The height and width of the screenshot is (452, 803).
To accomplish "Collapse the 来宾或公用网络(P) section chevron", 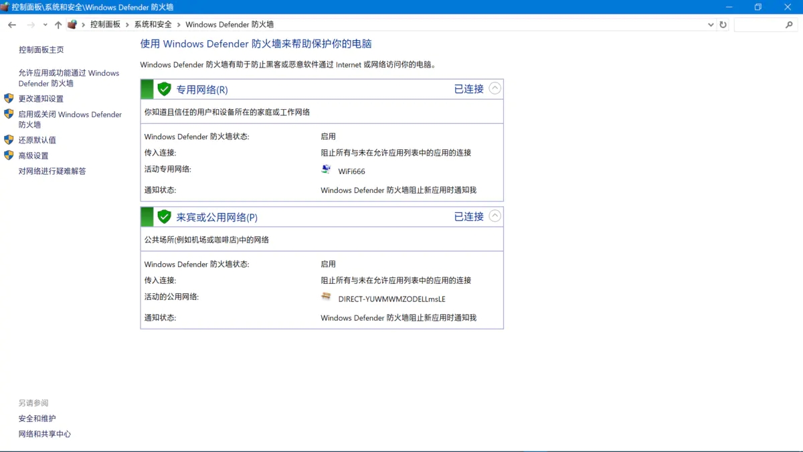I will coord(493,216).
